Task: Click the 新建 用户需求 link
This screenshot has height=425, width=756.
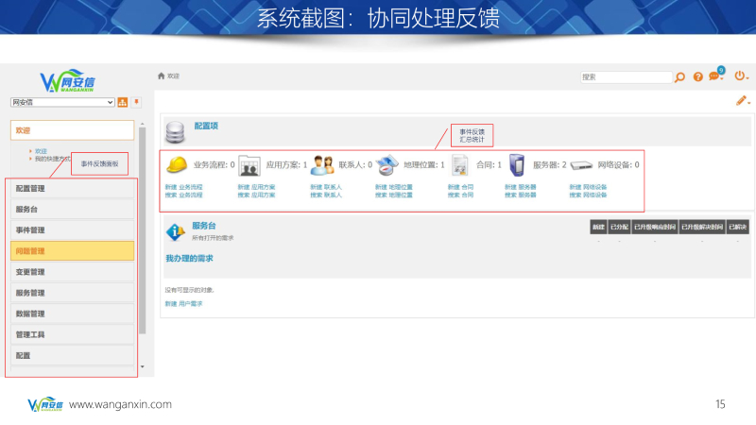Action: coord(183,303)
